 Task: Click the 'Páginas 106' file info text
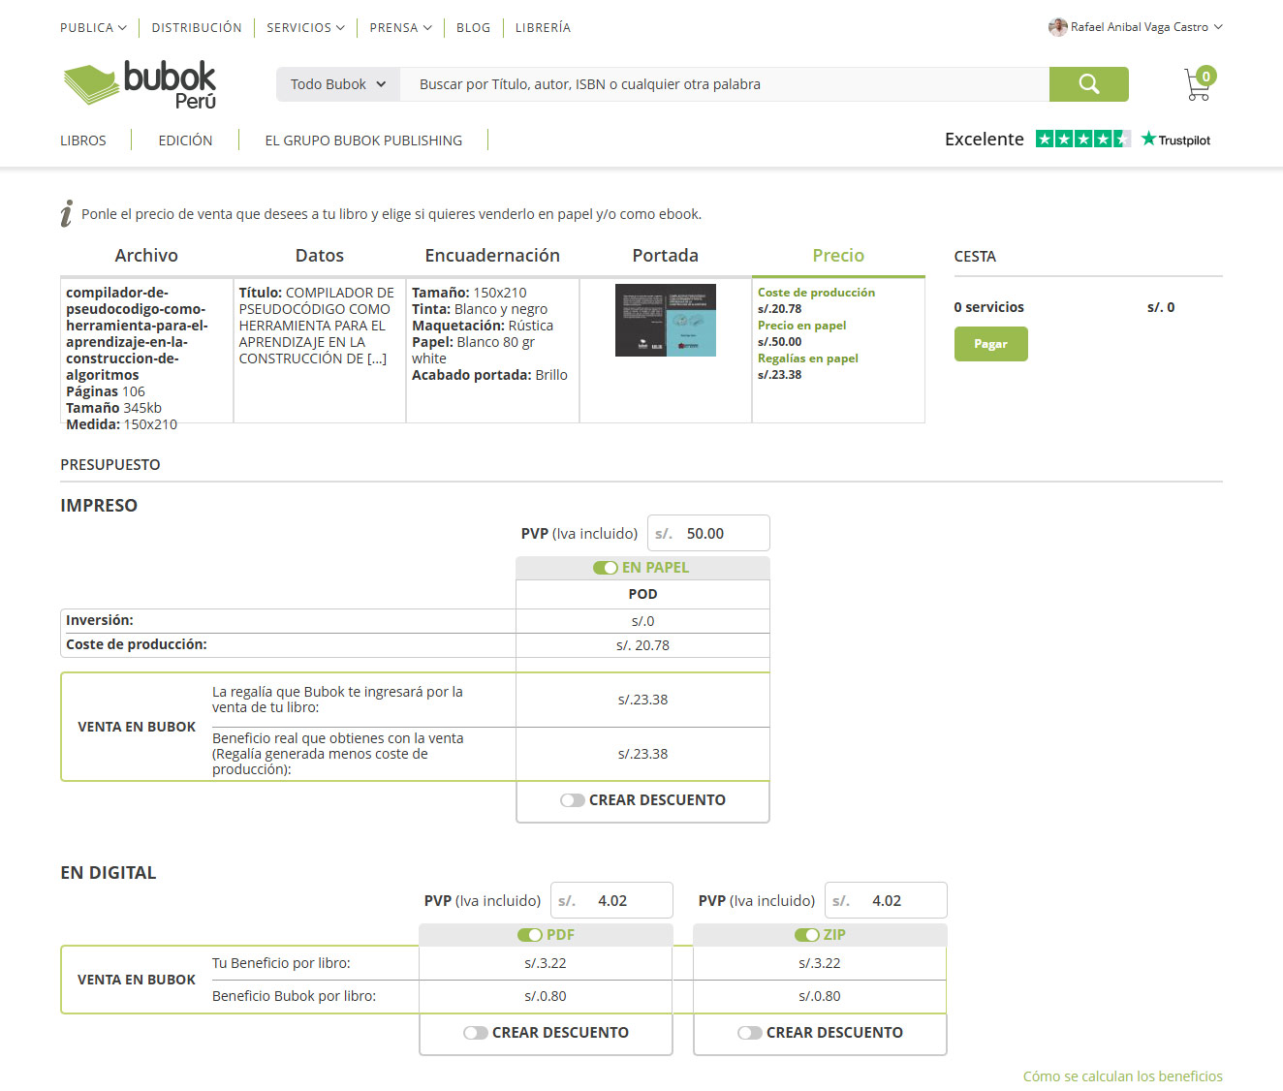[106, 391]
